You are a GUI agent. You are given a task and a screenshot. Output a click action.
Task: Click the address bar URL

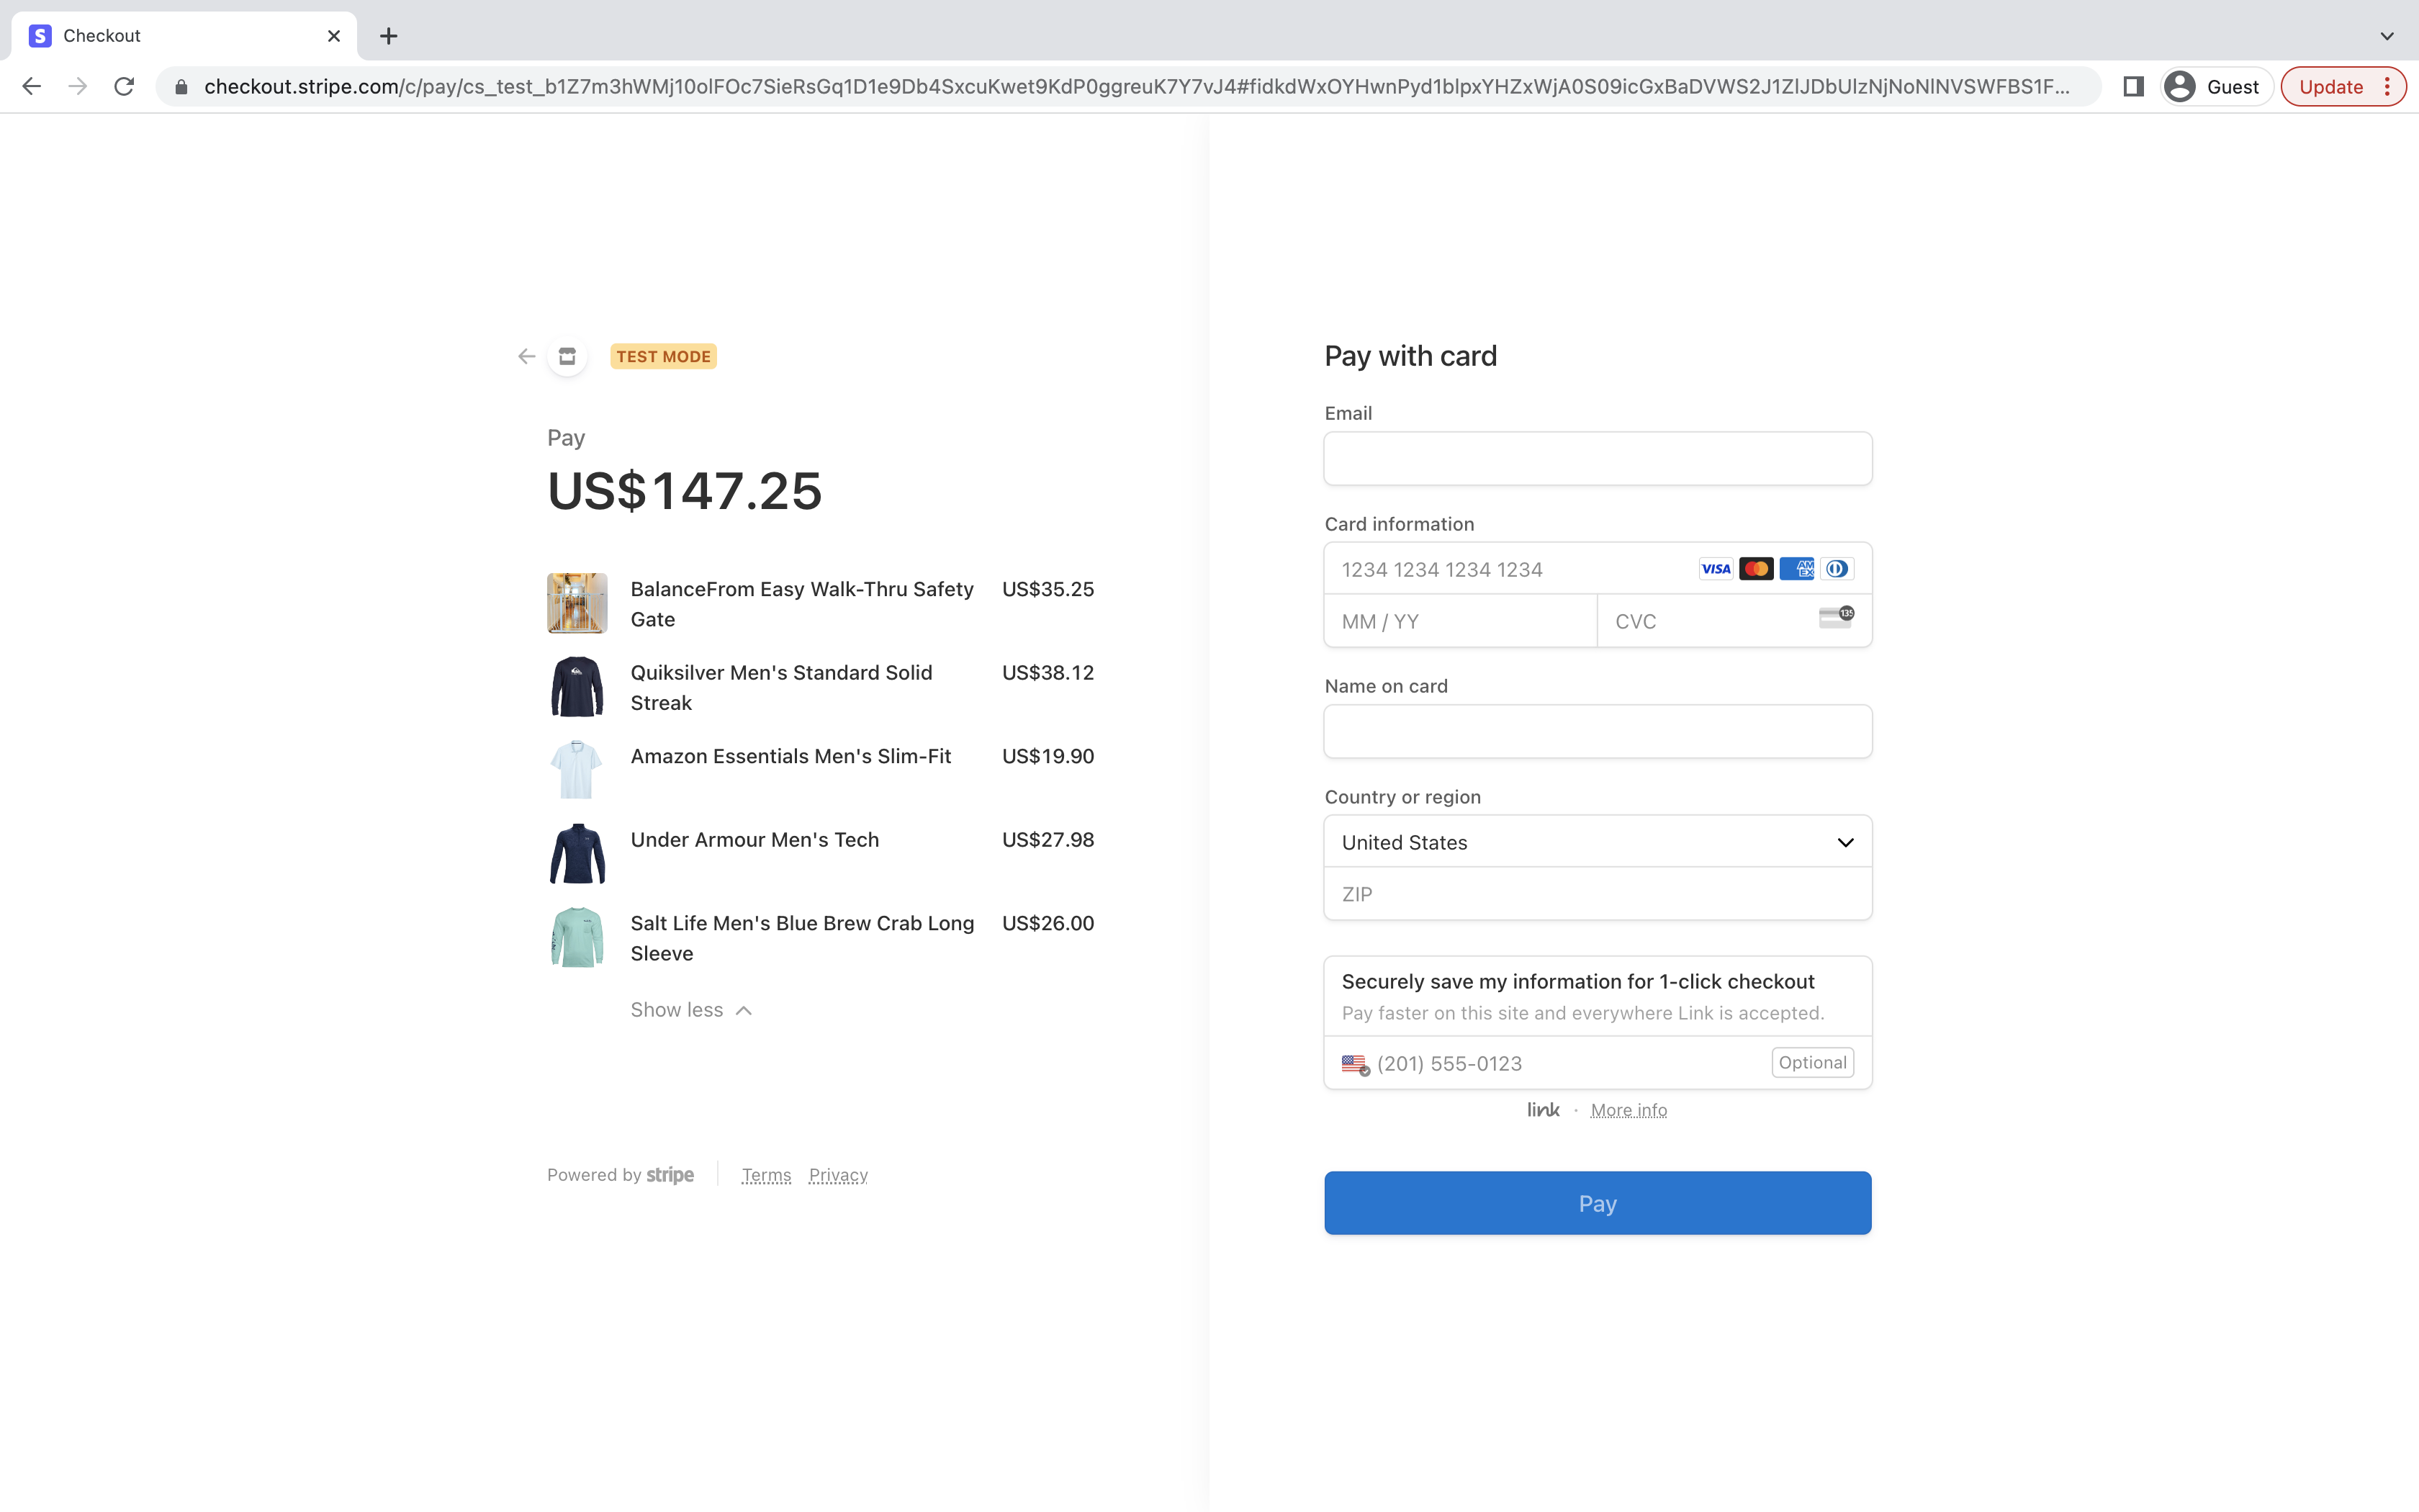[1137, 87]
